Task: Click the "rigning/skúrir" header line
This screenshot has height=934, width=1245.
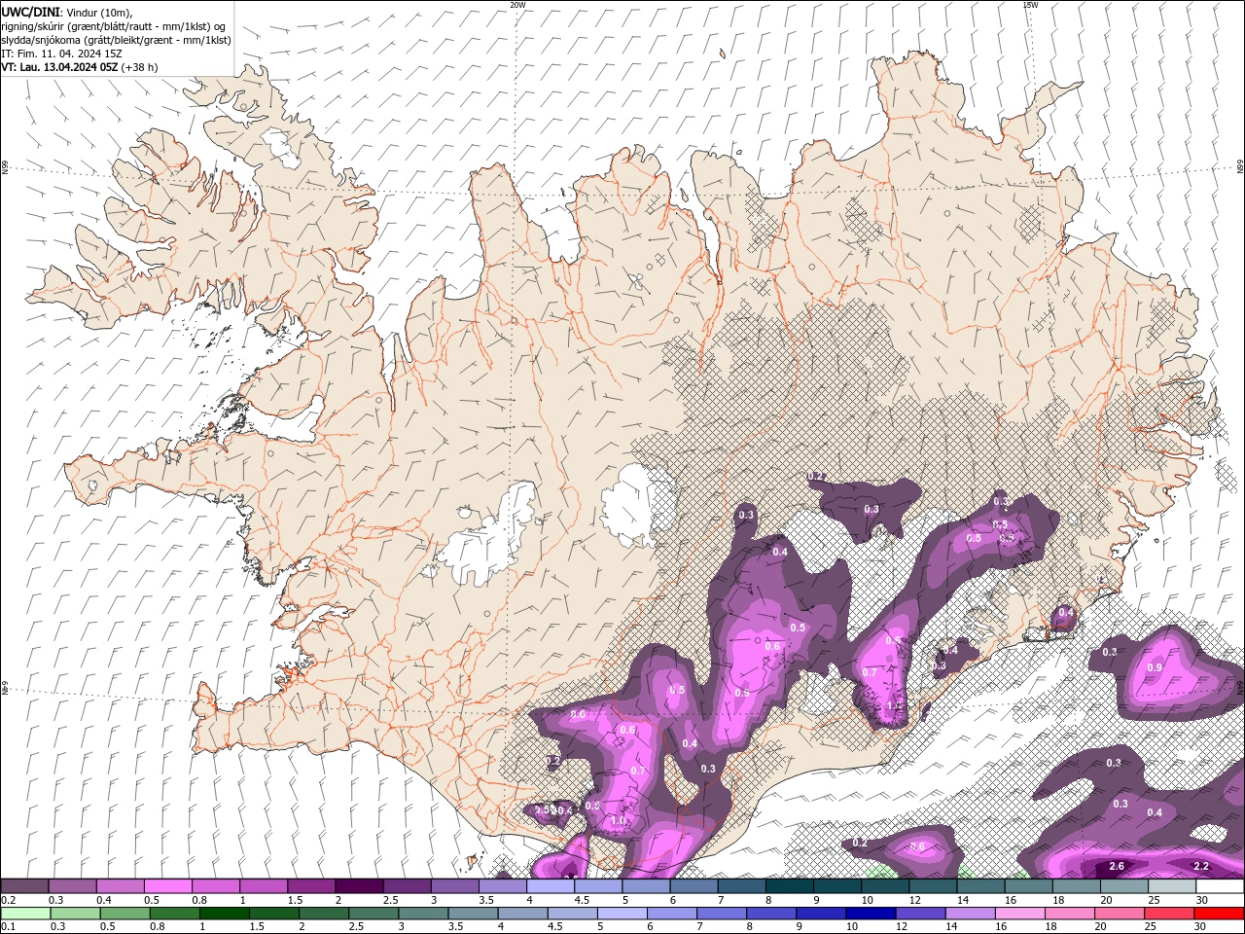Action: coord(115,26)
